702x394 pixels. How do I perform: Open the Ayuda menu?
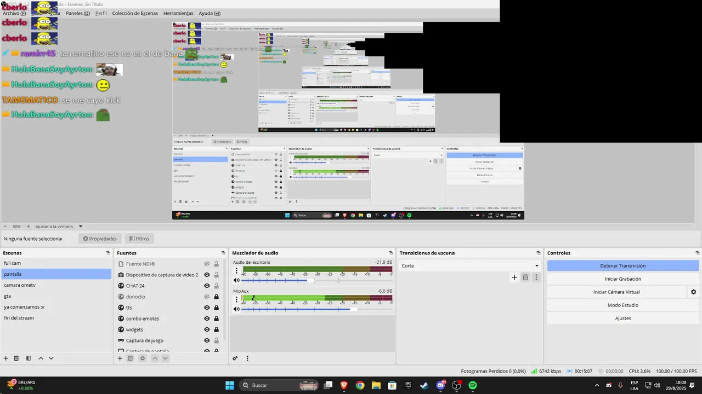pos(210,13)
